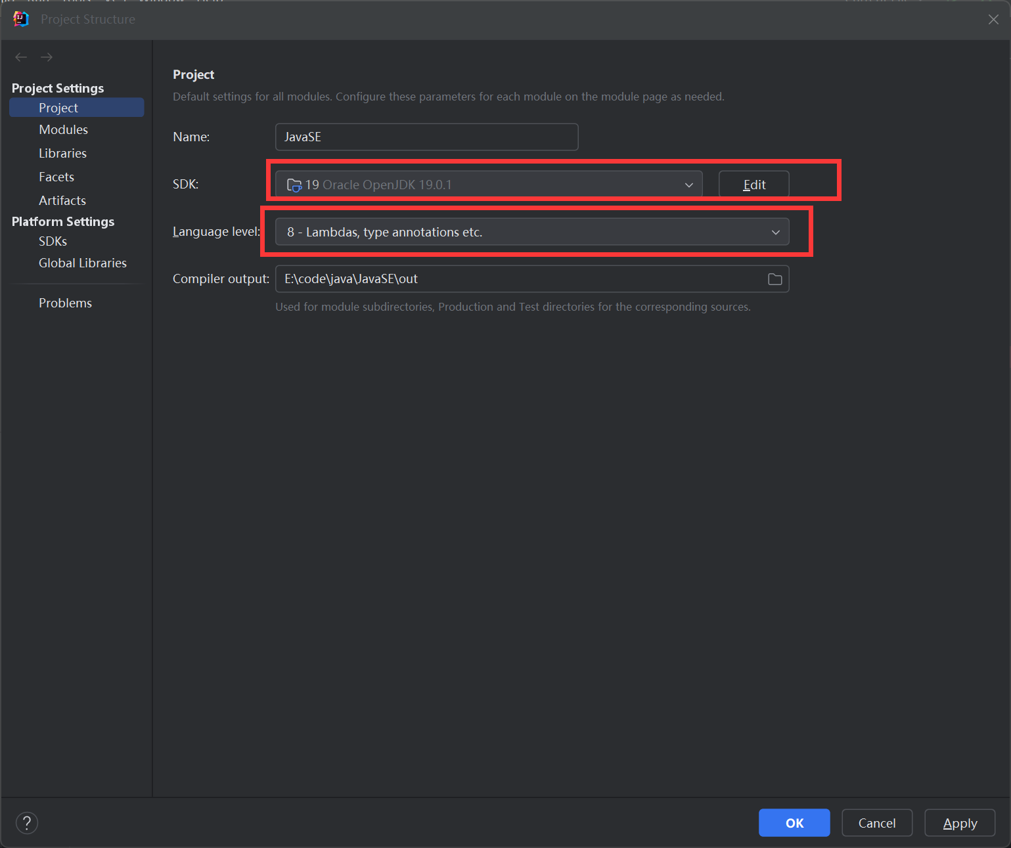Open SDKs under Platform Settings
This screenshot has height=848, width=1011.
point(53,241)
